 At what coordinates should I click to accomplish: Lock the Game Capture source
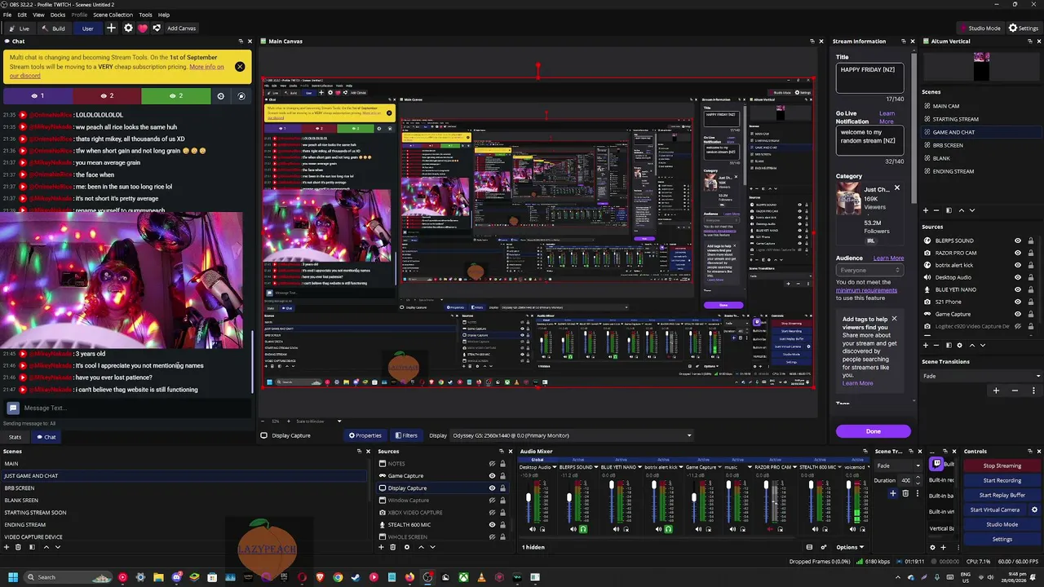(502, 475)
